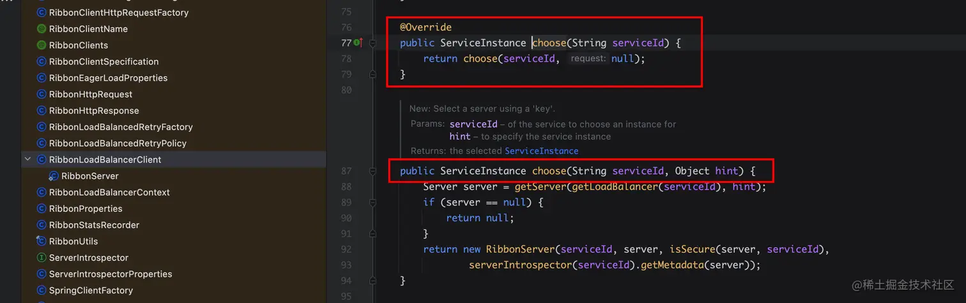Screen dimensions: 966x303
Task: Click the class icon beside RibbonUtils
Action: 42,241
